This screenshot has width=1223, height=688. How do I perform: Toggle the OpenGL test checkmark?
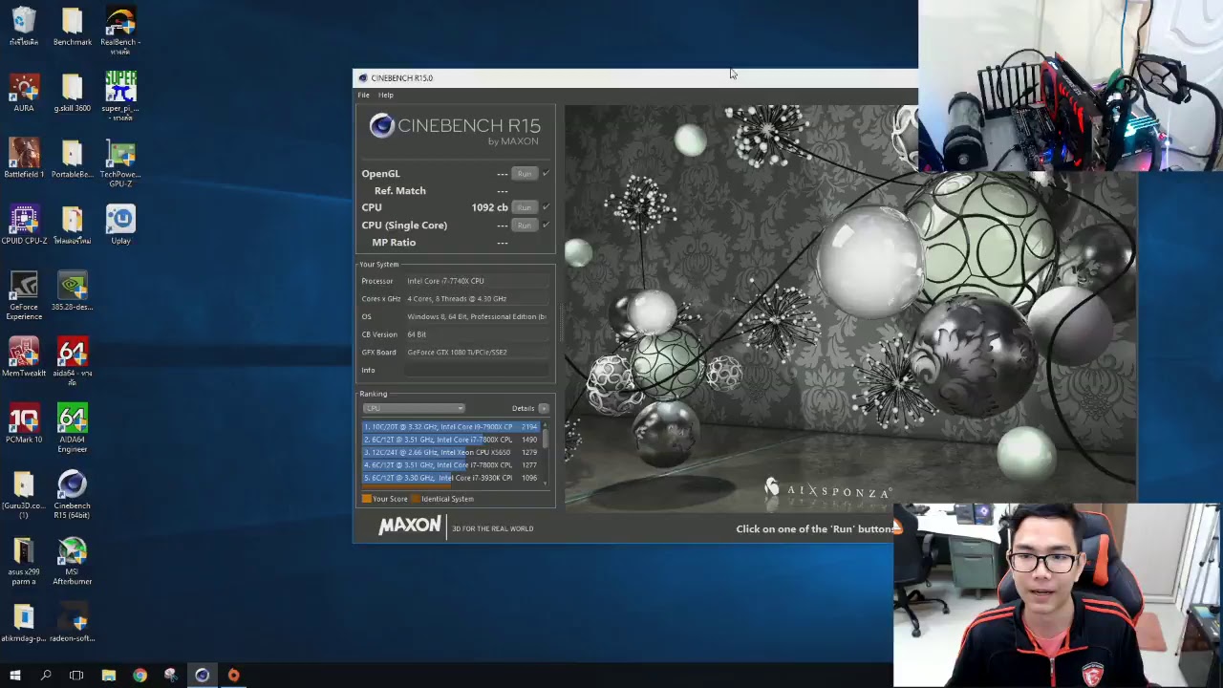coord(546,174)
